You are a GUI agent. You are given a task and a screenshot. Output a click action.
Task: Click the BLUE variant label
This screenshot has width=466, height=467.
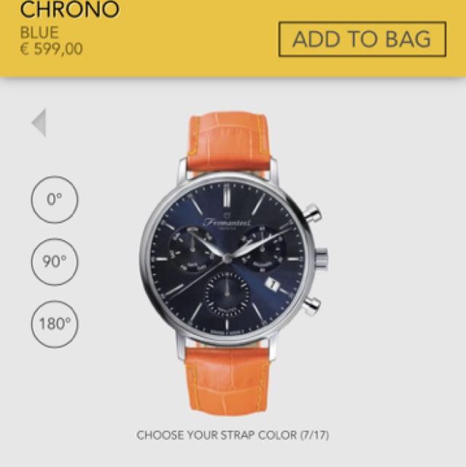coord(39,32)
